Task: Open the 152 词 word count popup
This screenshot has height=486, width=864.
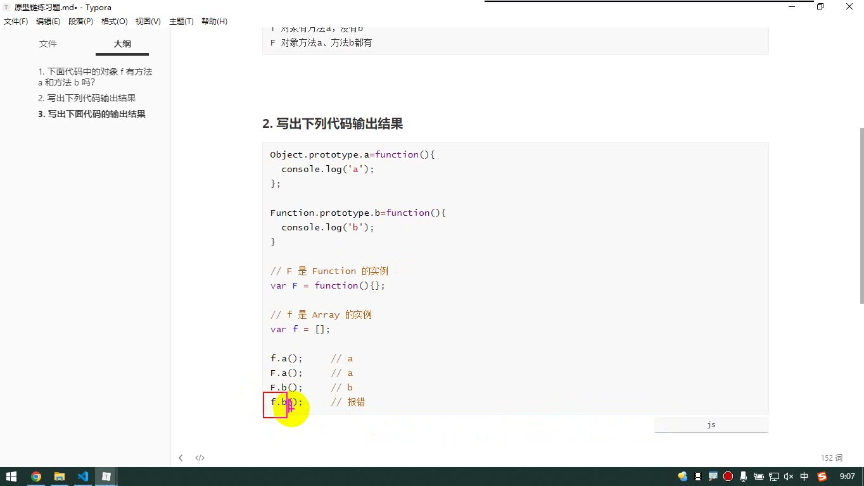Action: 832,458
